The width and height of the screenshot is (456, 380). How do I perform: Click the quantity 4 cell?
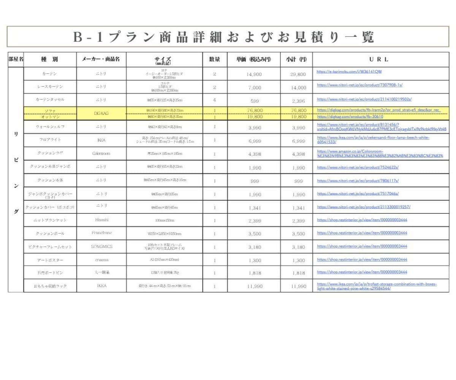click(215, 100)
